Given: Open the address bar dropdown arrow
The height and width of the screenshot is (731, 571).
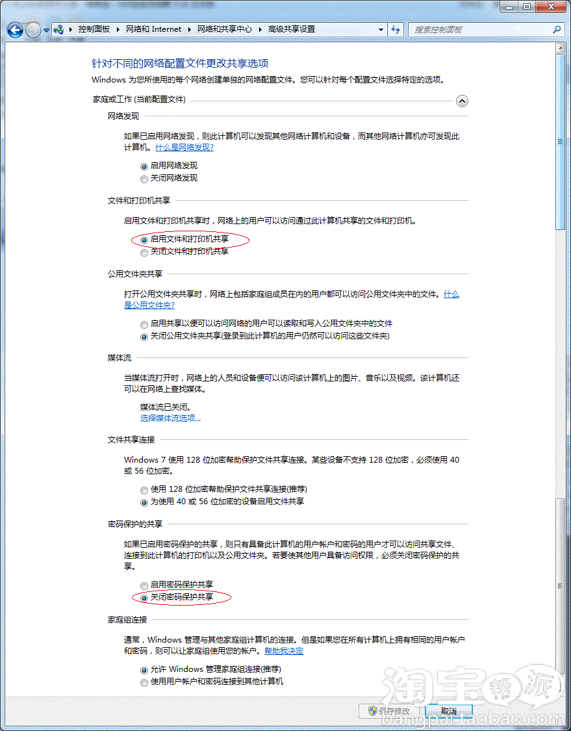Looking at the screenshot, I should [381, 30].
